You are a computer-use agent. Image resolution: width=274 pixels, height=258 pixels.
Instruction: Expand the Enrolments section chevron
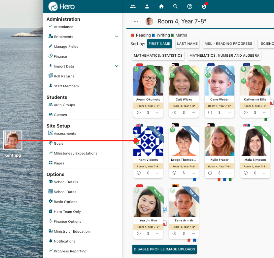tap(116, 37)
